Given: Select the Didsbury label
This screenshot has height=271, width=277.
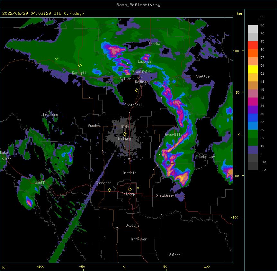Looking at the screenshot, I should pos(123,139).
